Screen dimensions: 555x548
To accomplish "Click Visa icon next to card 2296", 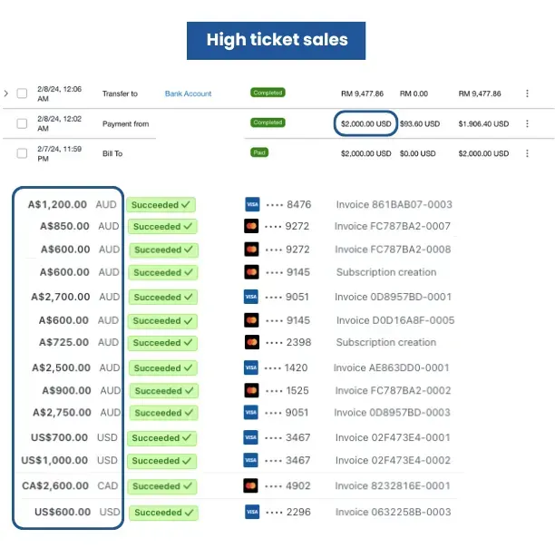I will [x=252, y=512].
